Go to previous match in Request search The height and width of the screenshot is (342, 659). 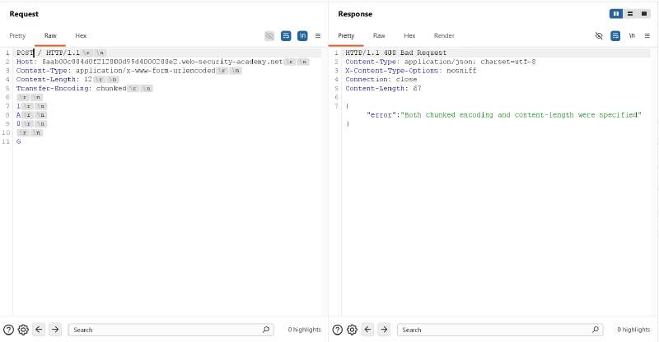pos(39,330)
